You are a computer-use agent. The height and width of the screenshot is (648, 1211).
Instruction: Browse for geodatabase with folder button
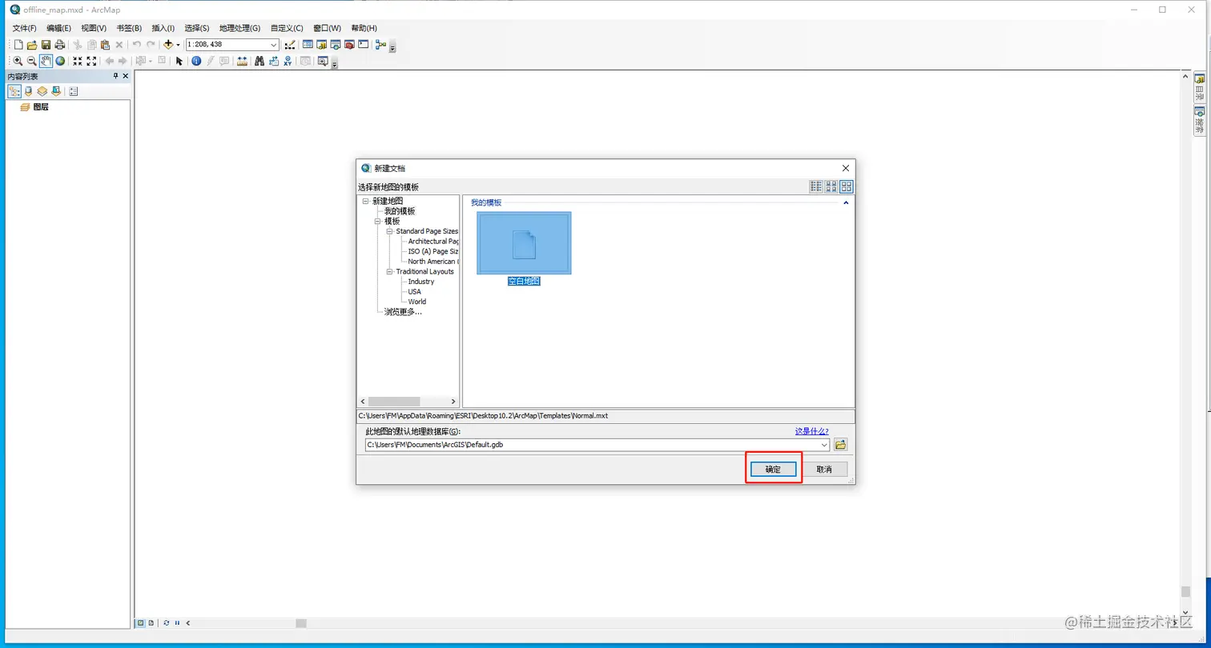[x=840, y=445]
